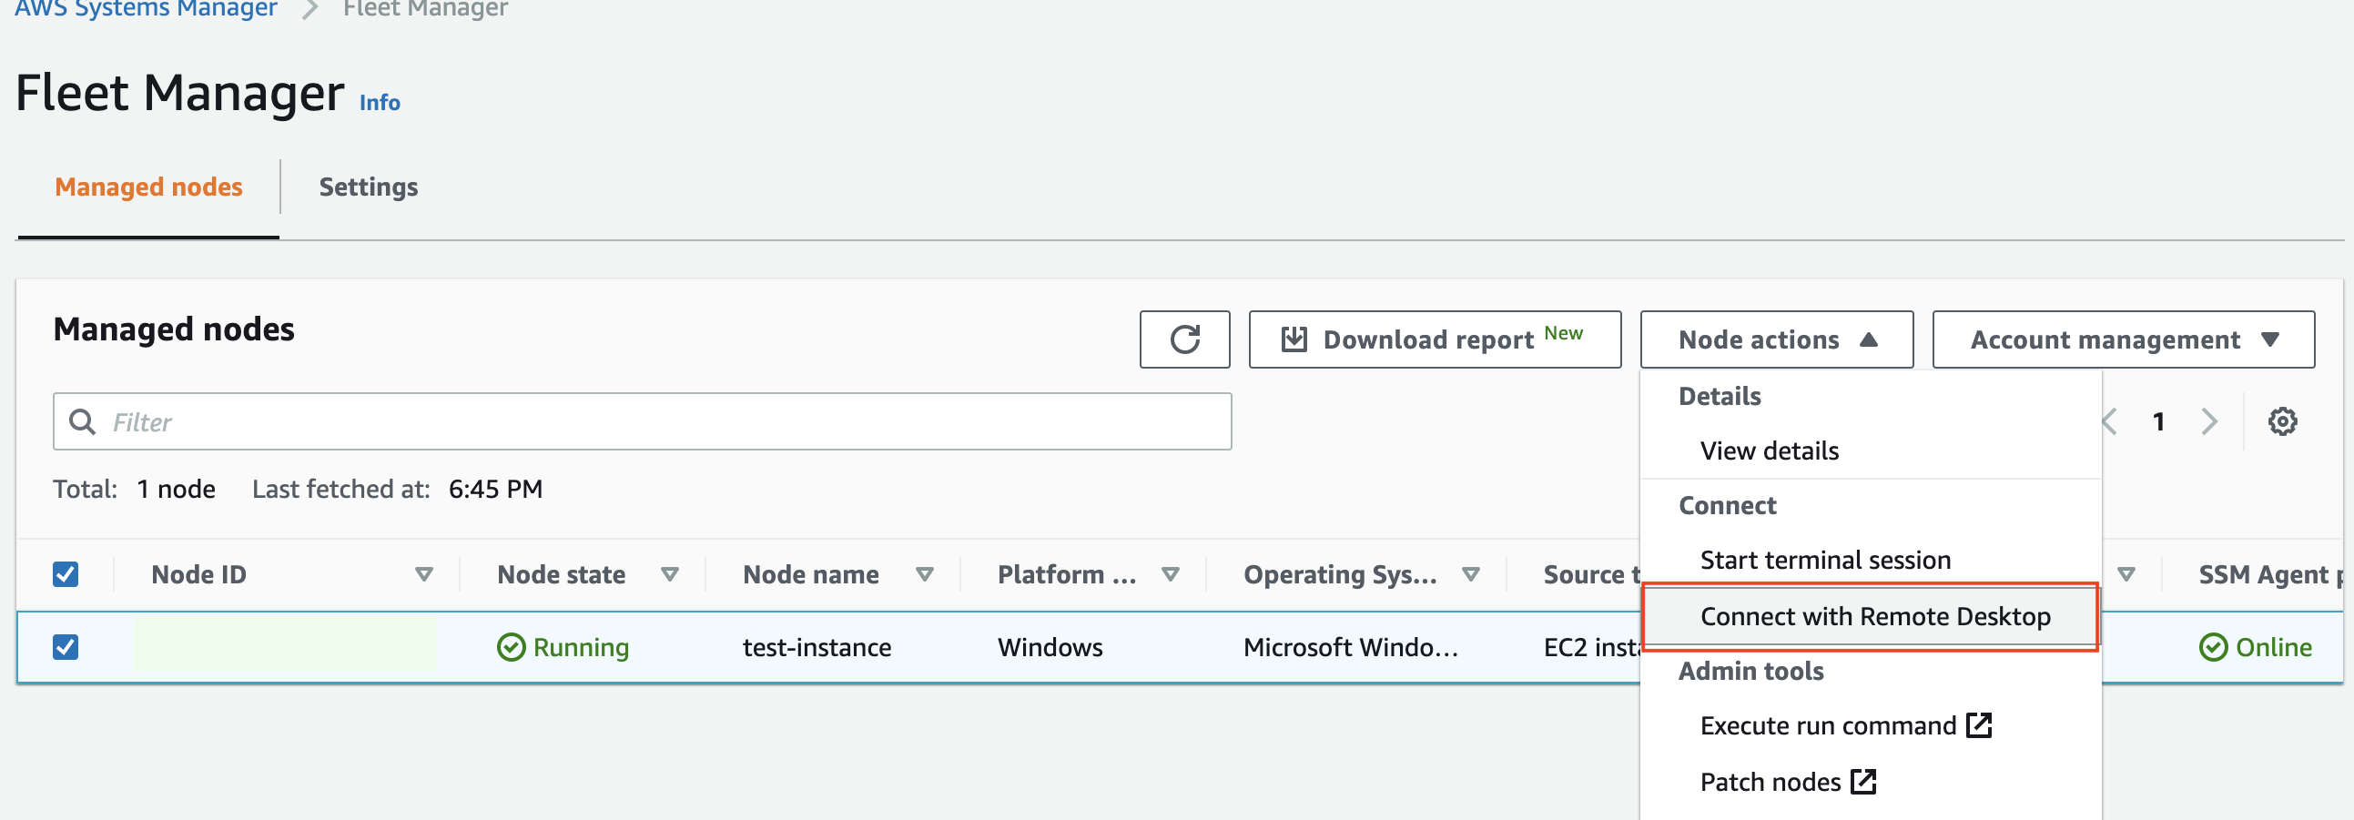Screen dimensions: 2354x820
Task: Click external link icon beside Execute run command
Action: (1979, 725)
